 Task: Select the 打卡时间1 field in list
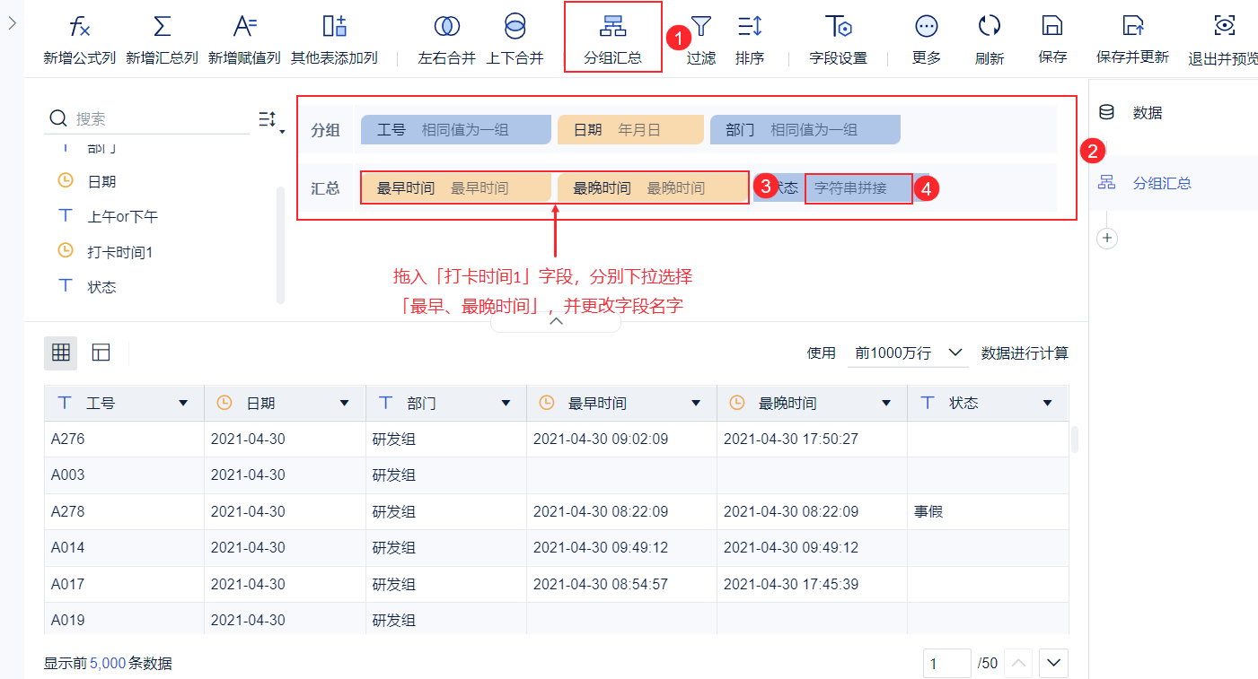click(x=119, y=252)
